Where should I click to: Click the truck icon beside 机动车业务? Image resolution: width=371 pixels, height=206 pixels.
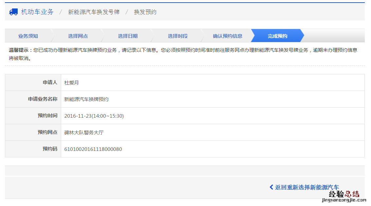[13, 12]
